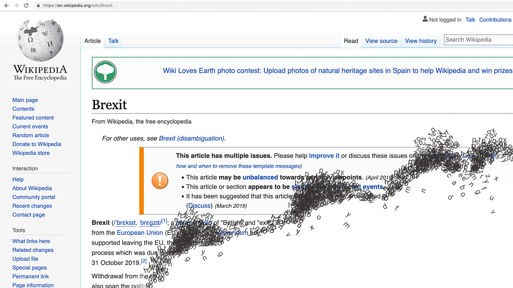Click in the Search Wikipedia field
Viewport: 513px width, 288px height.
[x=477, y=40]
